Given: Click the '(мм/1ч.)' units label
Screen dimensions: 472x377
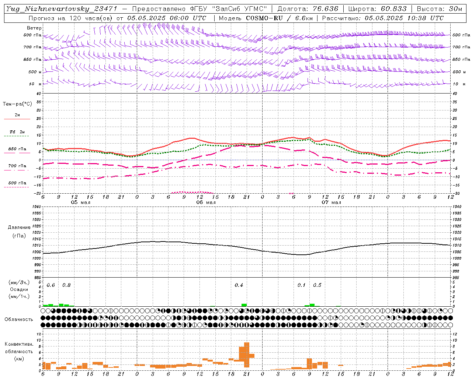Looking at the screenshot, I should point(19,296).
